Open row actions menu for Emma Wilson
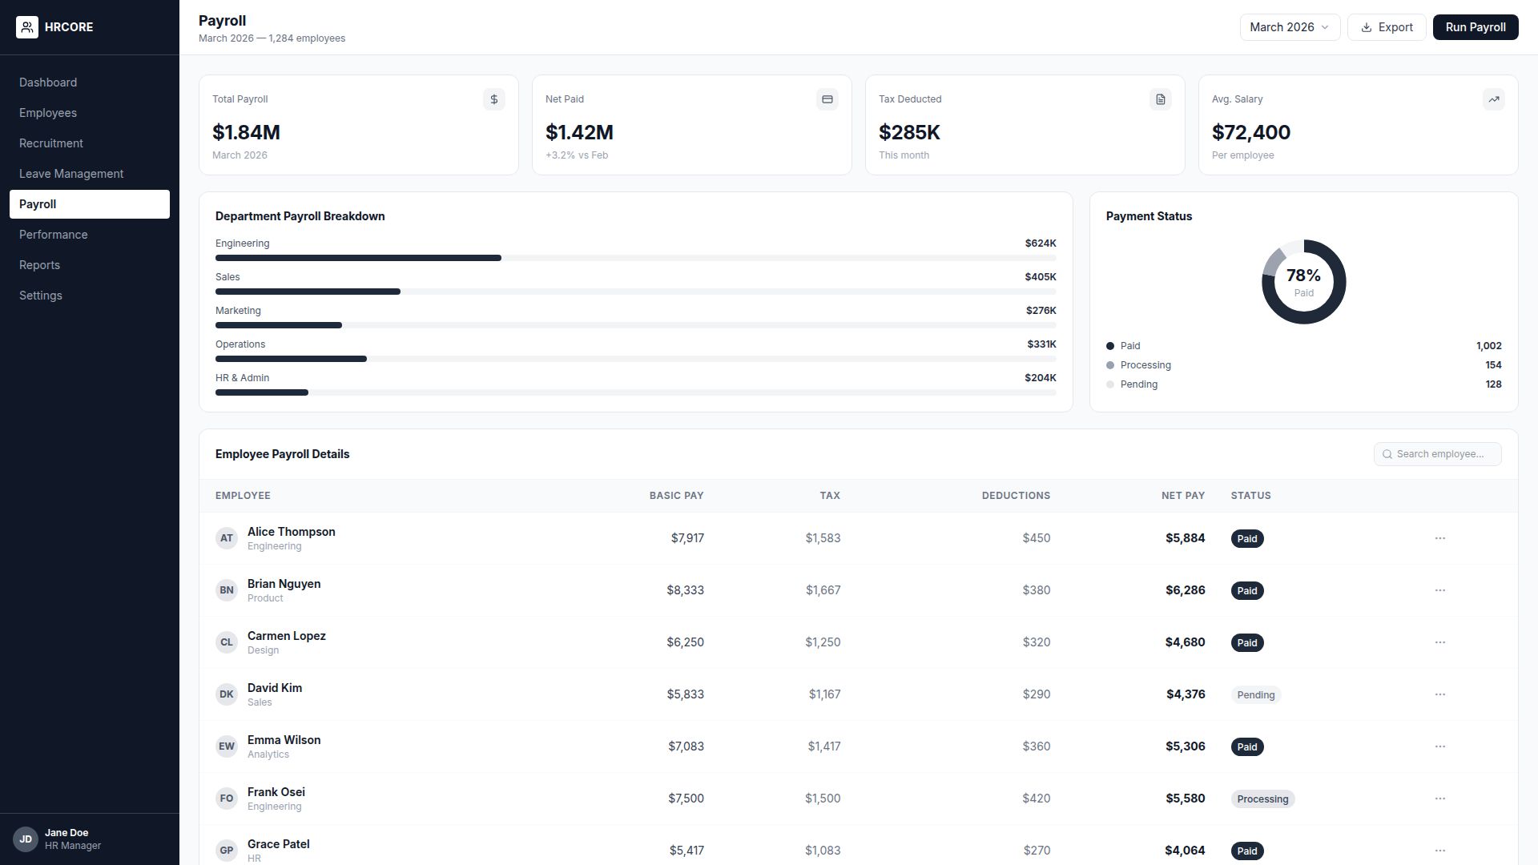 pos(1440,746)
